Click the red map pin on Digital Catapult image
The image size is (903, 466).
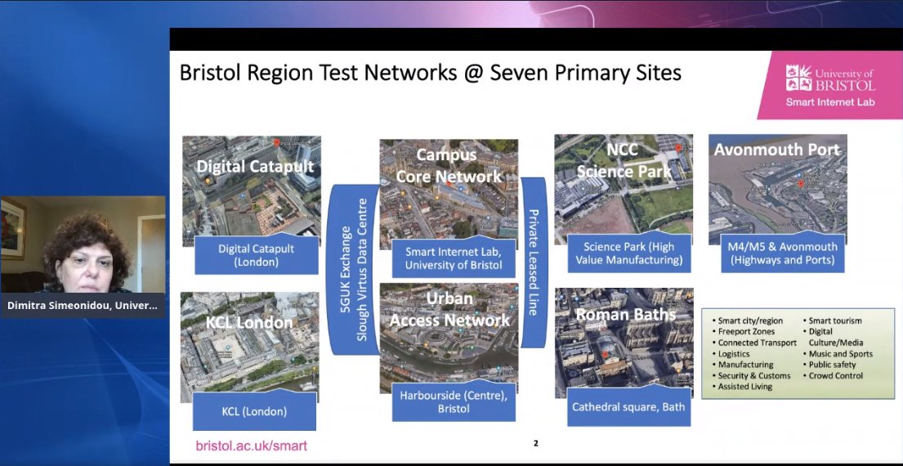pyautogui.click(x=276, y=143)
